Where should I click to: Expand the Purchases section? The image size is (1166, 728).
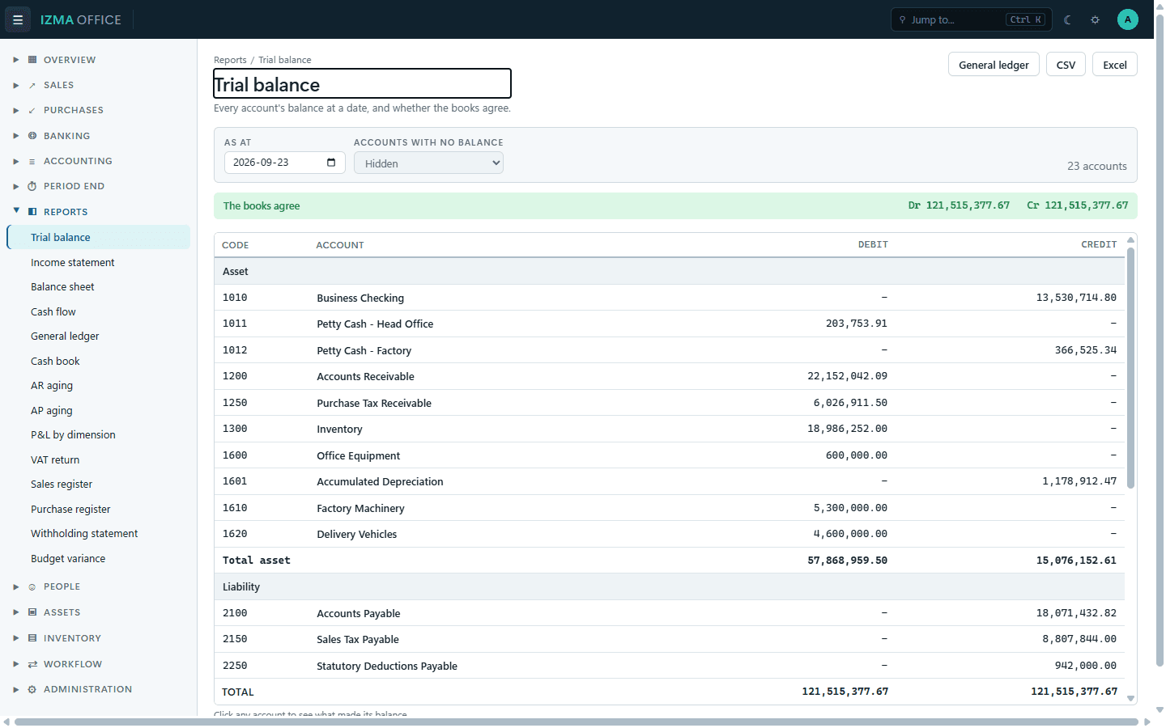16,110
